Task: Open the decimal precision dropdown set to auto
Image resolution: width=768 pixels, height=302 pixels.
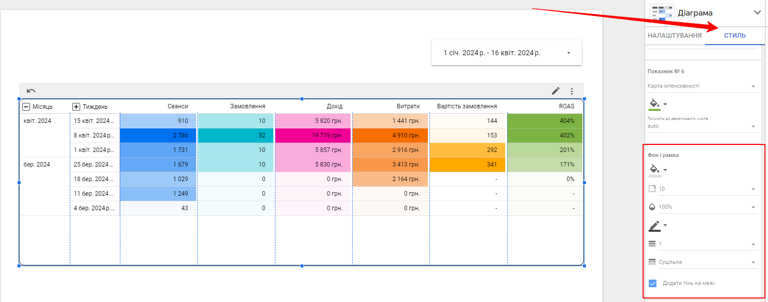Action: pyautogui.click(x=702, y=126)
